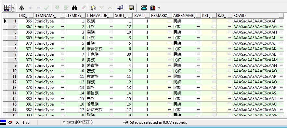Click the linked query hierarchy icon
Image resolution: width=287 pixels, height=128 pixels.
pos(120,8)
